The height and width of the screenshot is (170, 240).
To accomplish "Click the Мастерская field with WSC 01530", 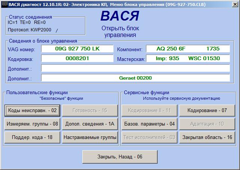I will click(x=188, y=58).
